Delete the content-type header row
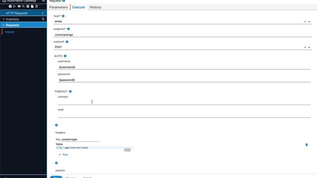 (x=307, y=145)
